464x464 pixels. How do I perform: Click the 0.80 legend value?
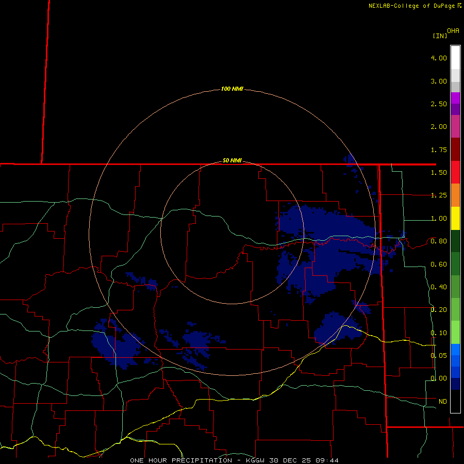439,241
